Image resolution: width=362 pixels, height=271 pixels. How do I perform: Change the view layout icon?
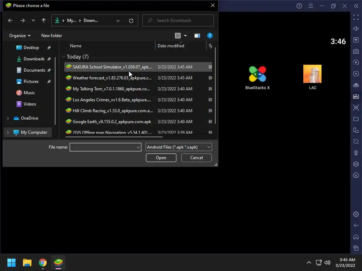click(x=178, y=36)
